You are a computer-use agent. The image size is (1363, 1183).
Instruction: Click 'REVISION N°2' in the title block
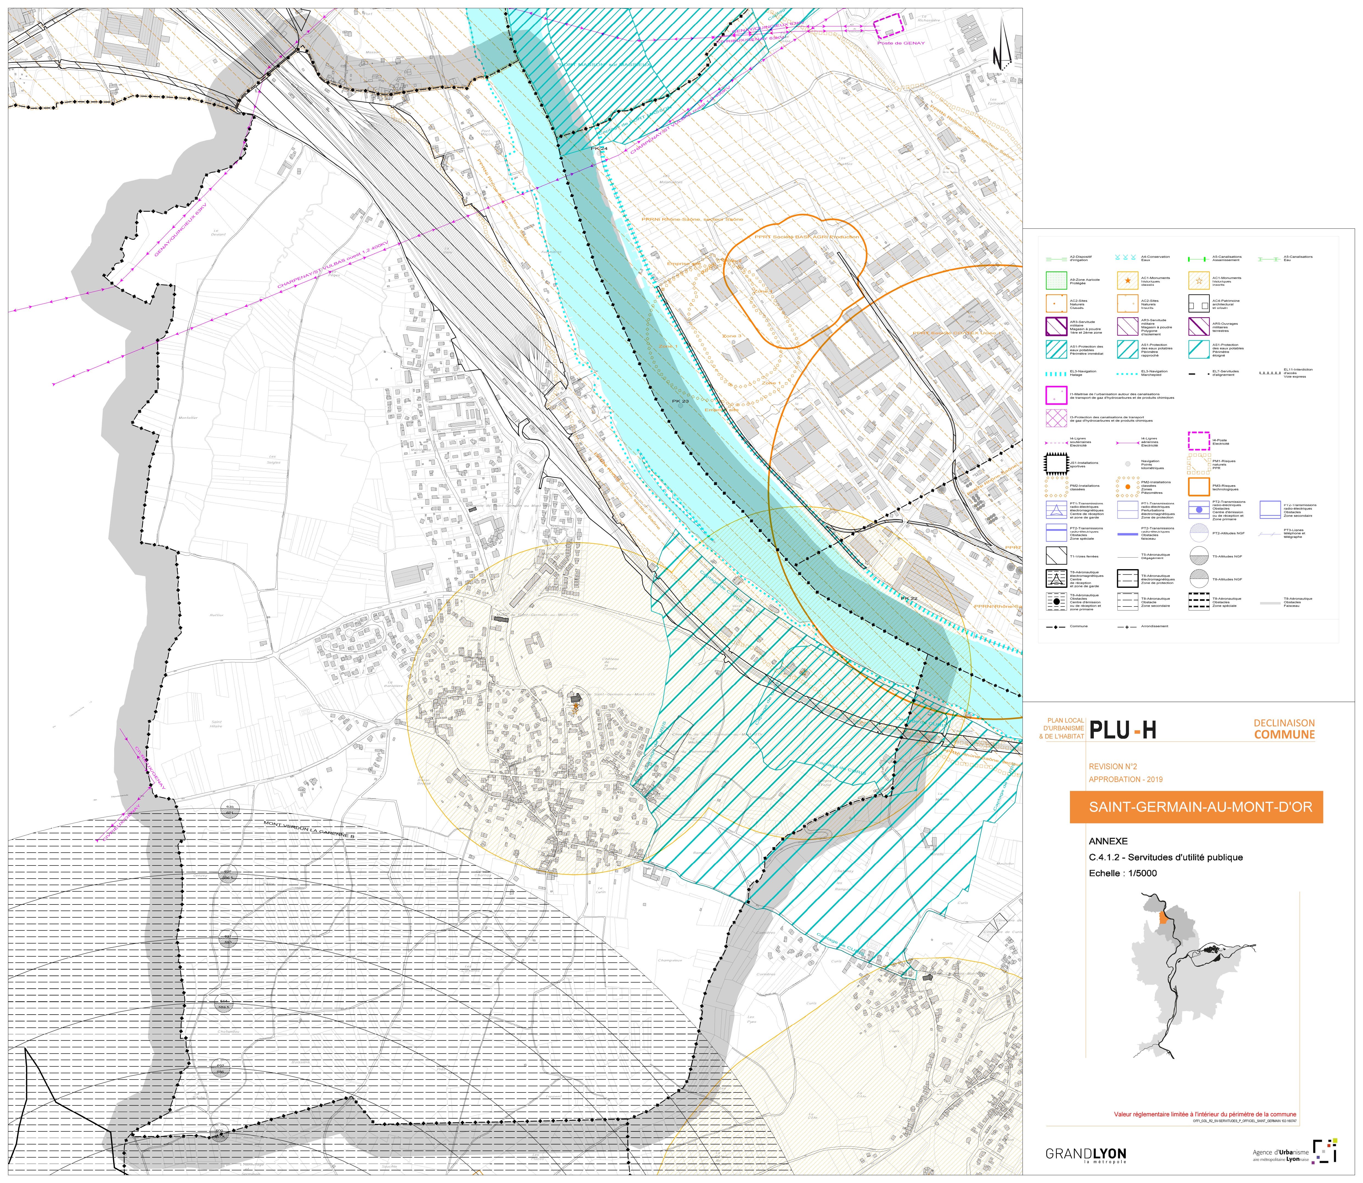tap(1113, 766)
